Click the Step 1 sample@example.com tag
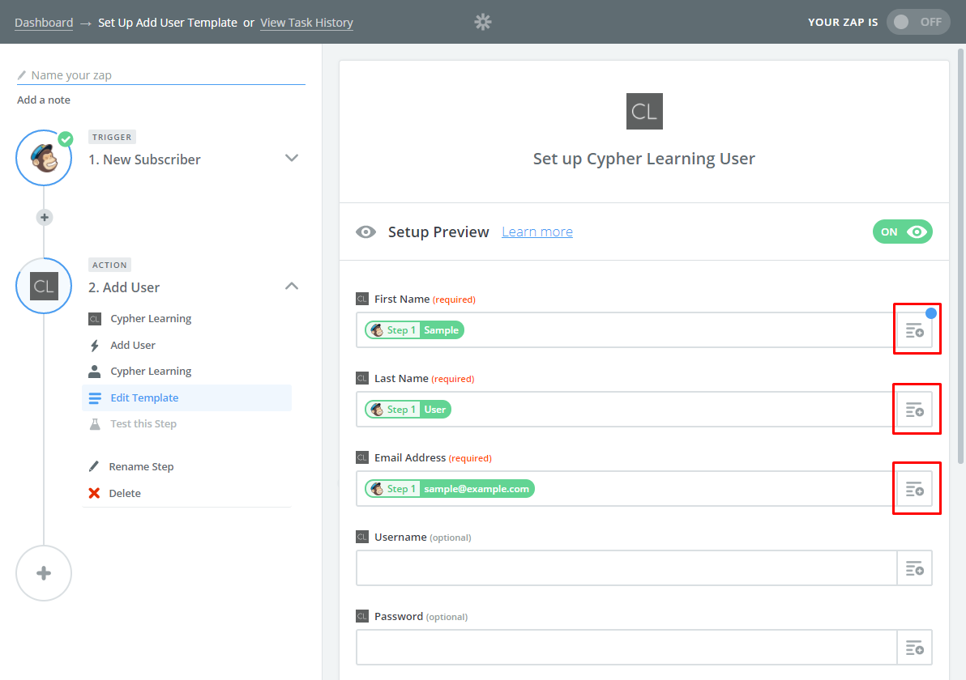This screenshot has width=966, height=680. pos(450,489)
